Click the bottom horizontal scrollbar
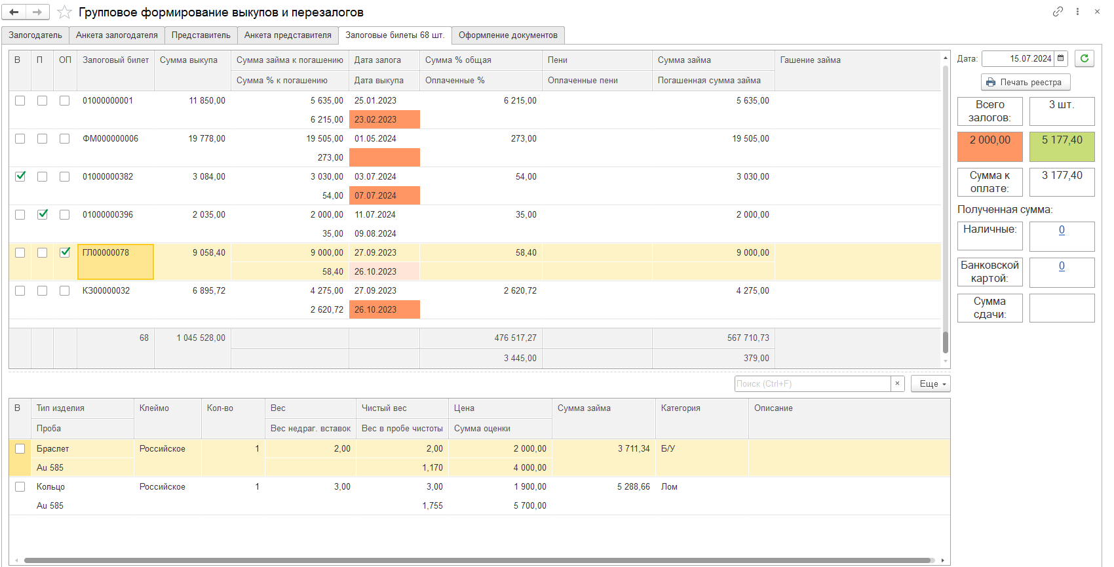The width and height of the screenshot is (1114, 567). coord(478,560)
